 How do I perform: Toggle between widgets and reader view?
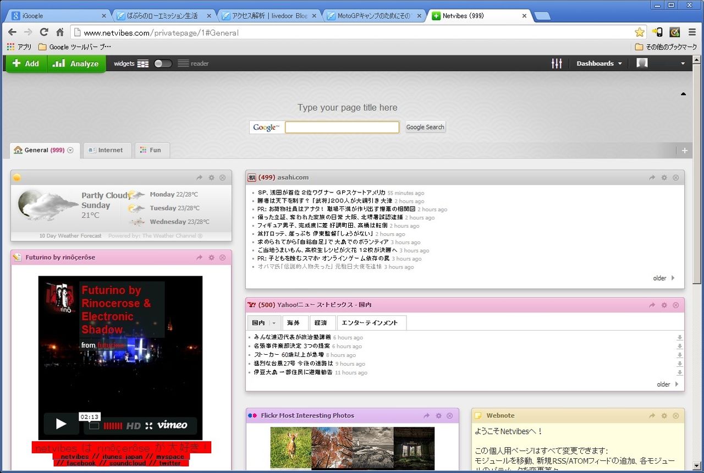pos(163,64)
